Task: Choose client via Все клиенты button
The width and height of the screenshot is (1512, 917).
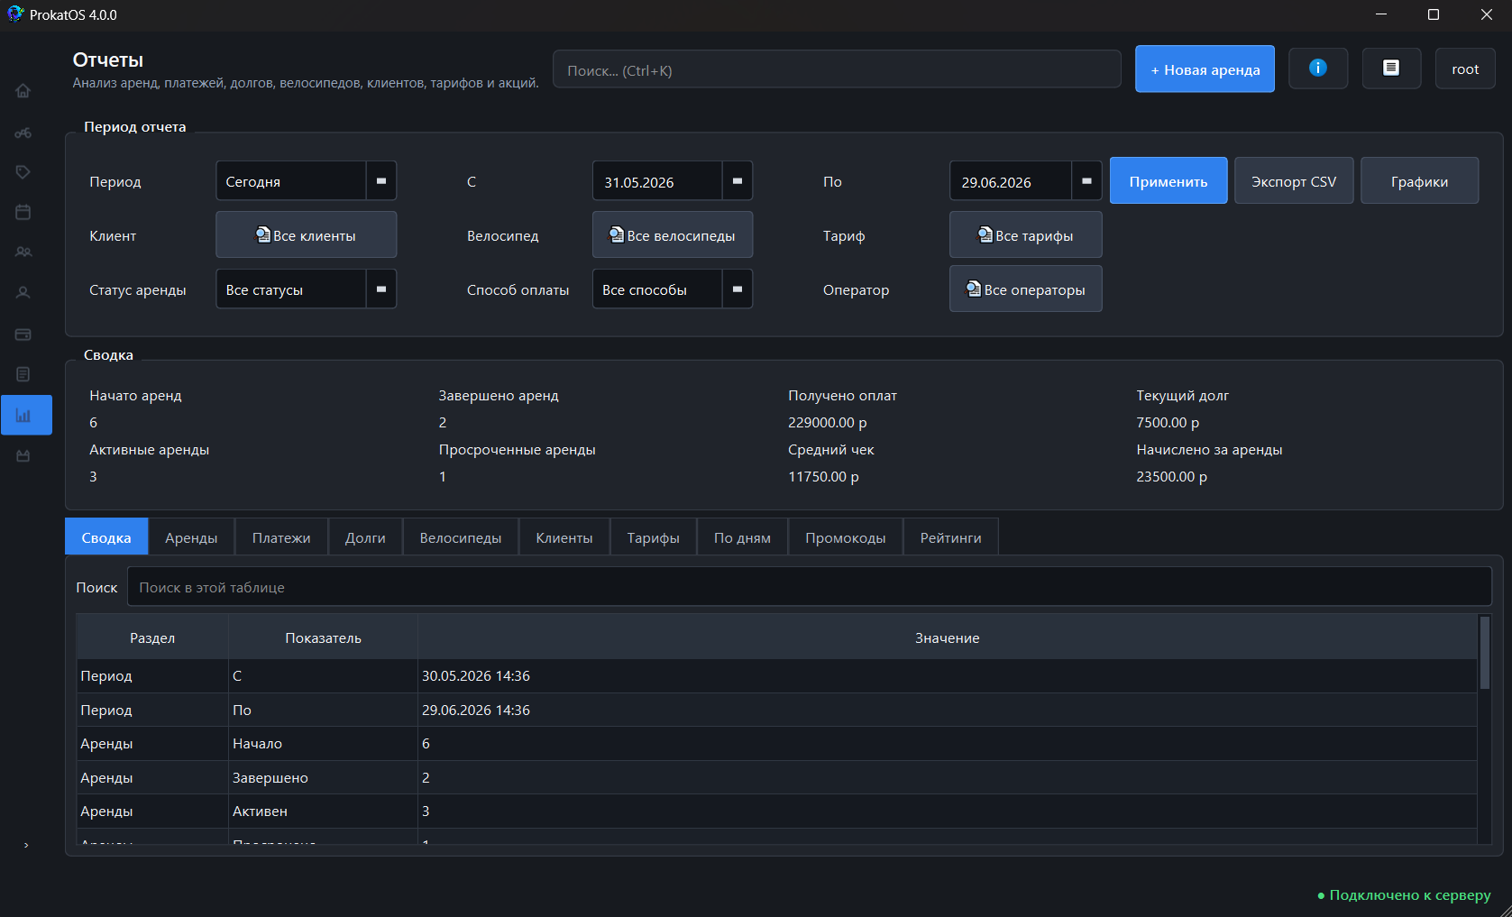Action: pyautogui.click(x=307, y=234)
